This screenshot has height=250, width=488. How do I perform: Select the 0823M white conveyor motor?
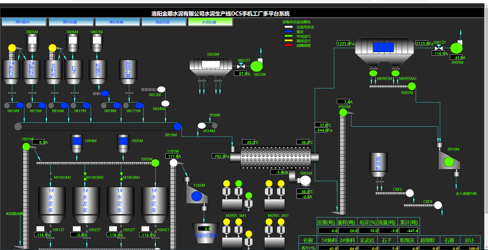coord(161,89)
